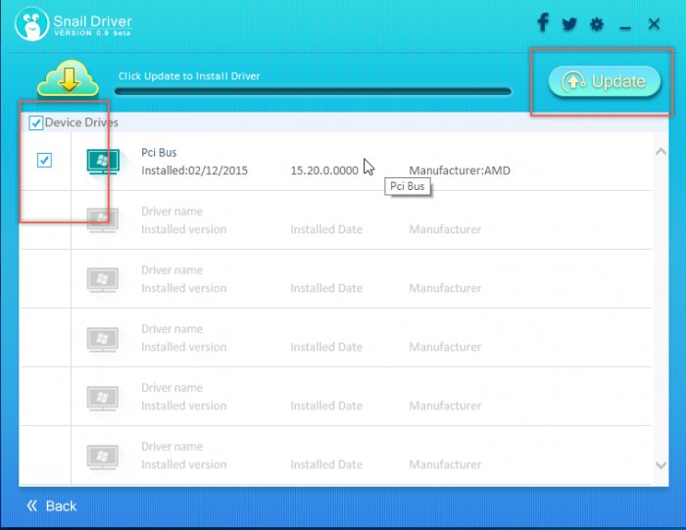The image size is (686, 530).
Task: Start the driver install with Update button
Action: [605, 81]
